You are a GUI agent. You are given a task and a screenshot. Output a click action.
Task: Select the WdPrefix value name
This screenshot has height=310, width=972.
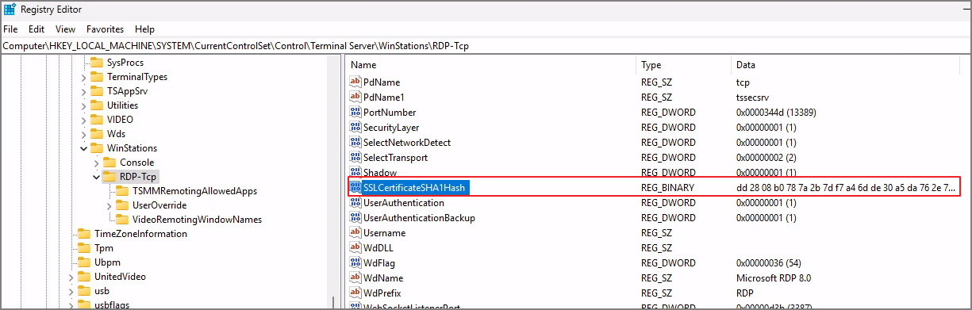383,293
